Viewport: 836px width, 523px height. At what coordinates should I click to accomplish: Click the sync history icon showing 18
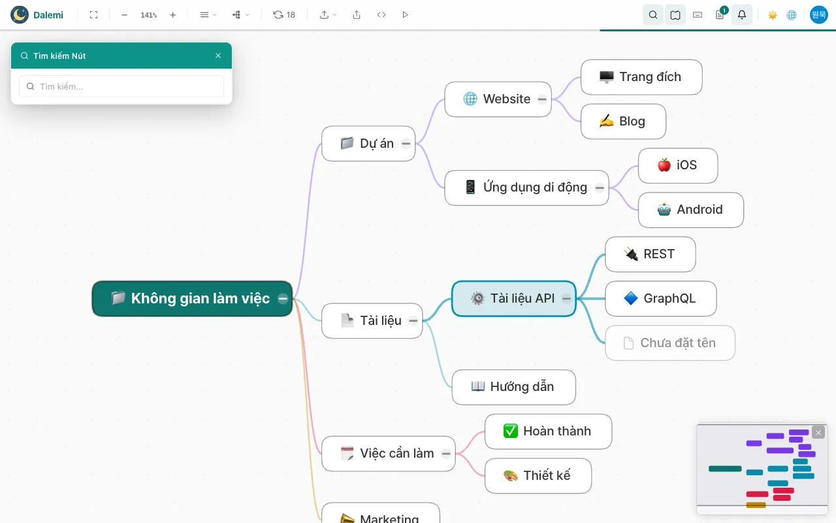tap(284, 14)
